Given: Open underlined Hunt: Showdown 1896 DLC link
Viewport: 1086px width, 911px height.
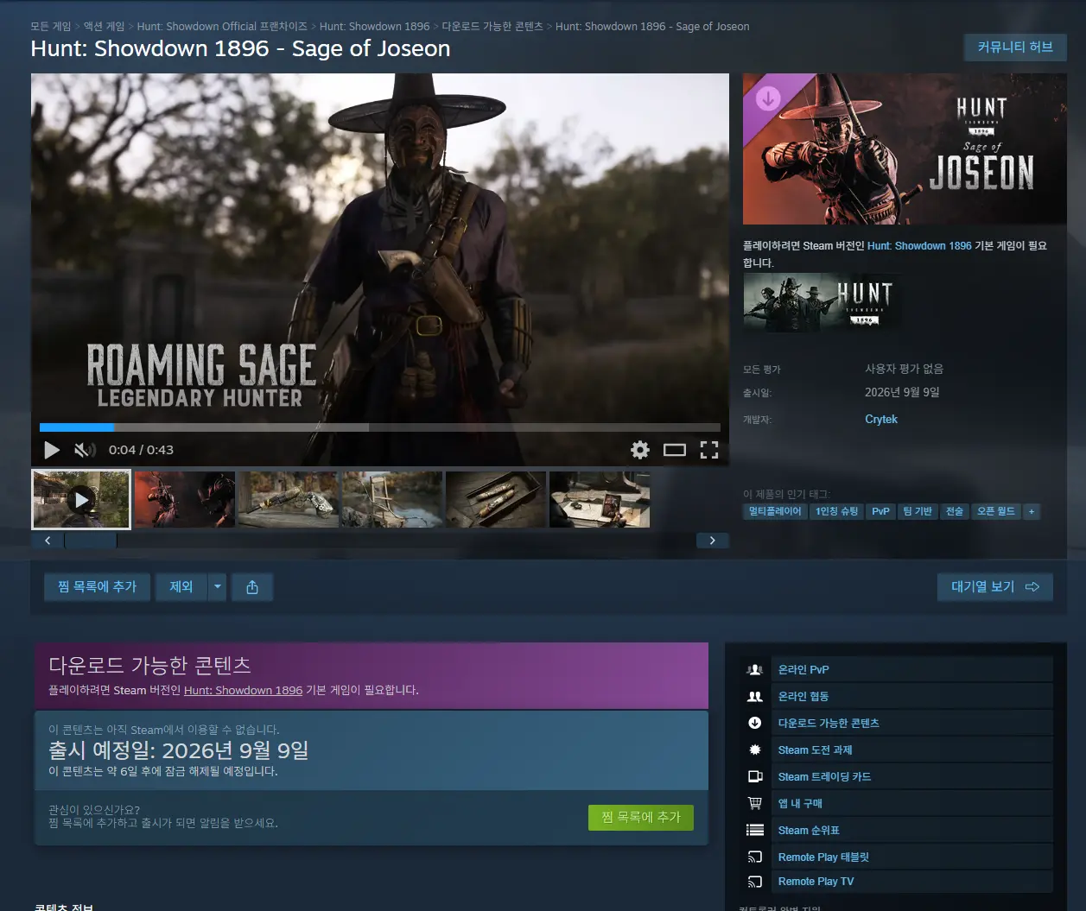Looking at the screenshot, I should point(243,691).
